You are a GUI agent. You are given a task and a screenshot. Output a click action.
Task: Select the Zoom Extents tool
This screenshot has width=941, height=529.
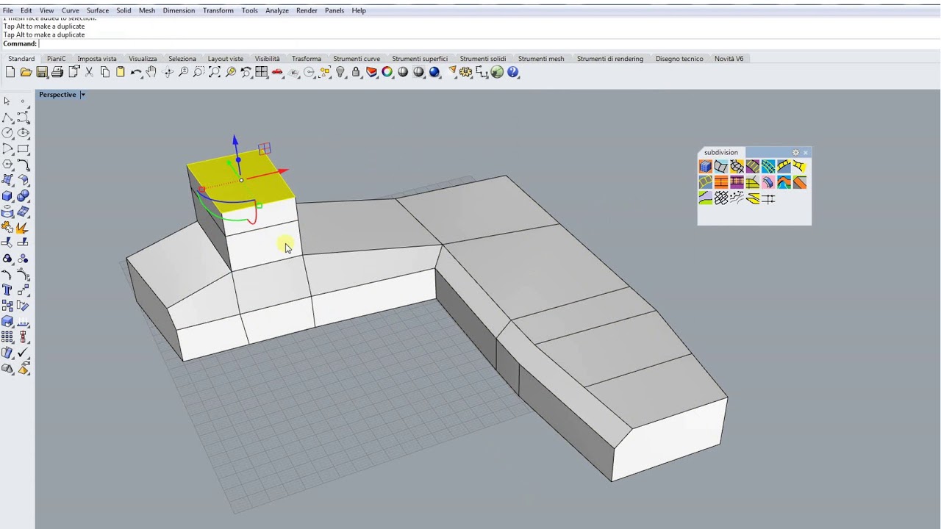point(215,72)
